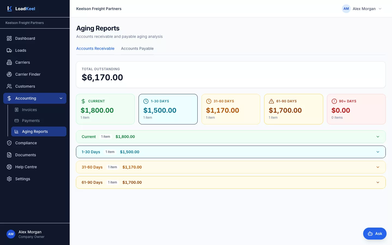Click the Documents file icon
392x245 pixels.
coord(9,155)
